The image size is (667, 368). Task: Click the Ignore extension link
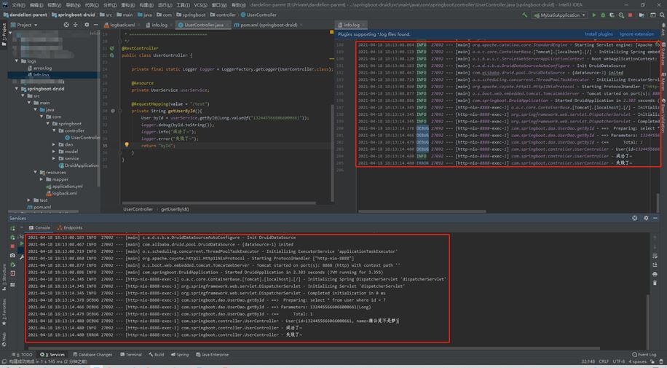tap(636, 34)
